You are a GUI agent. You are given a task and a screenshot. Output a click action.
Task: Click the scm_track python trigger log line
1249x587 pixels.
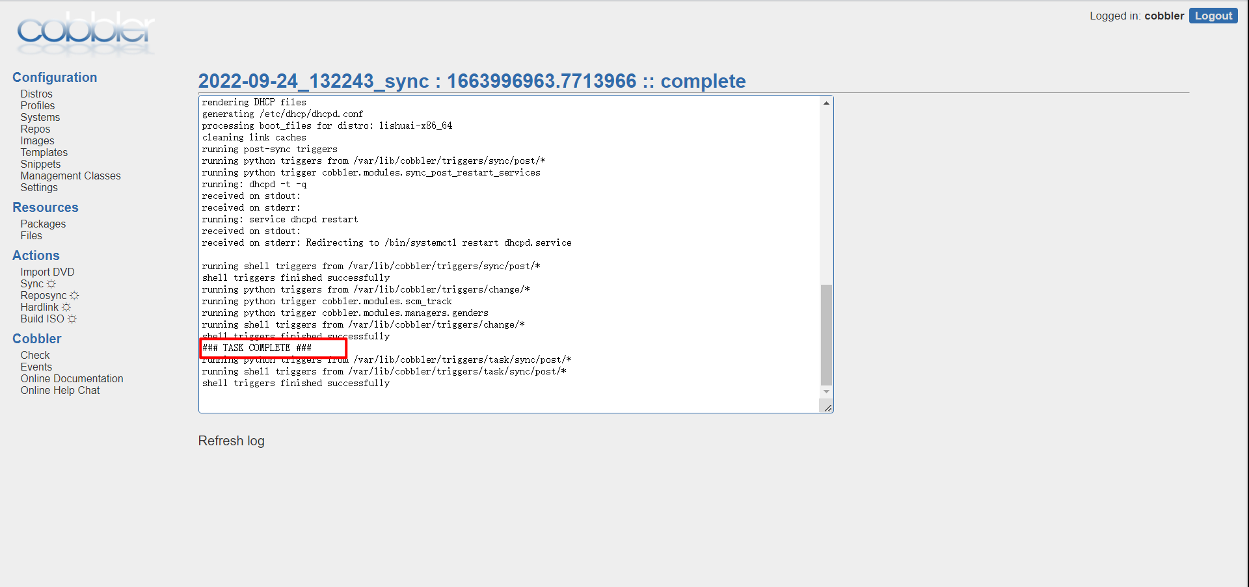[x=327, y=301]
